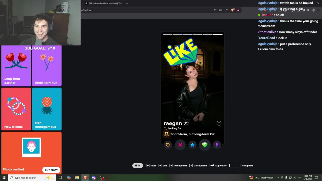322x181 pixels.
Task: Click the Meet Now camera tray icon
Action: tap(282, 178)
